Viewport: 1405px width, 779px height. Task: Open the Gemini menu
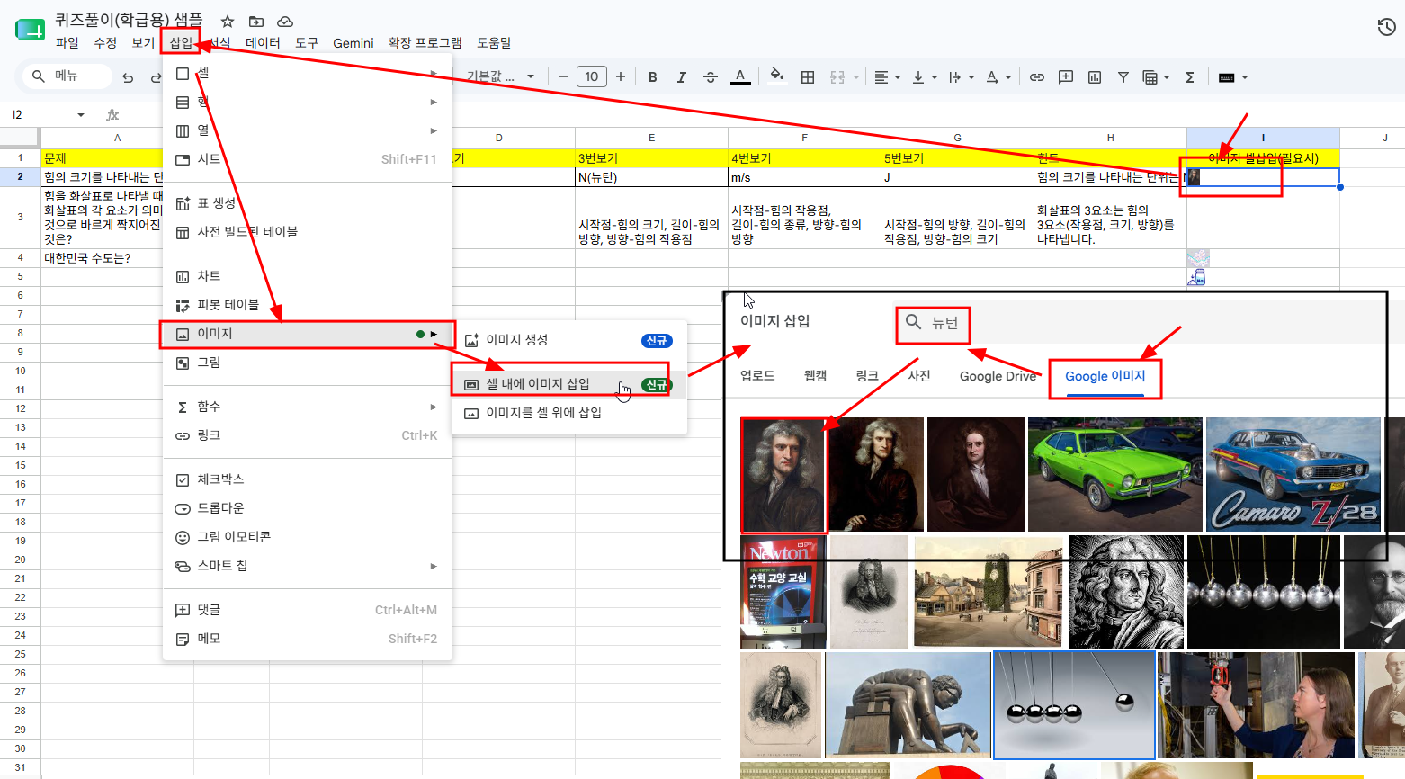(x=353, y=43)
